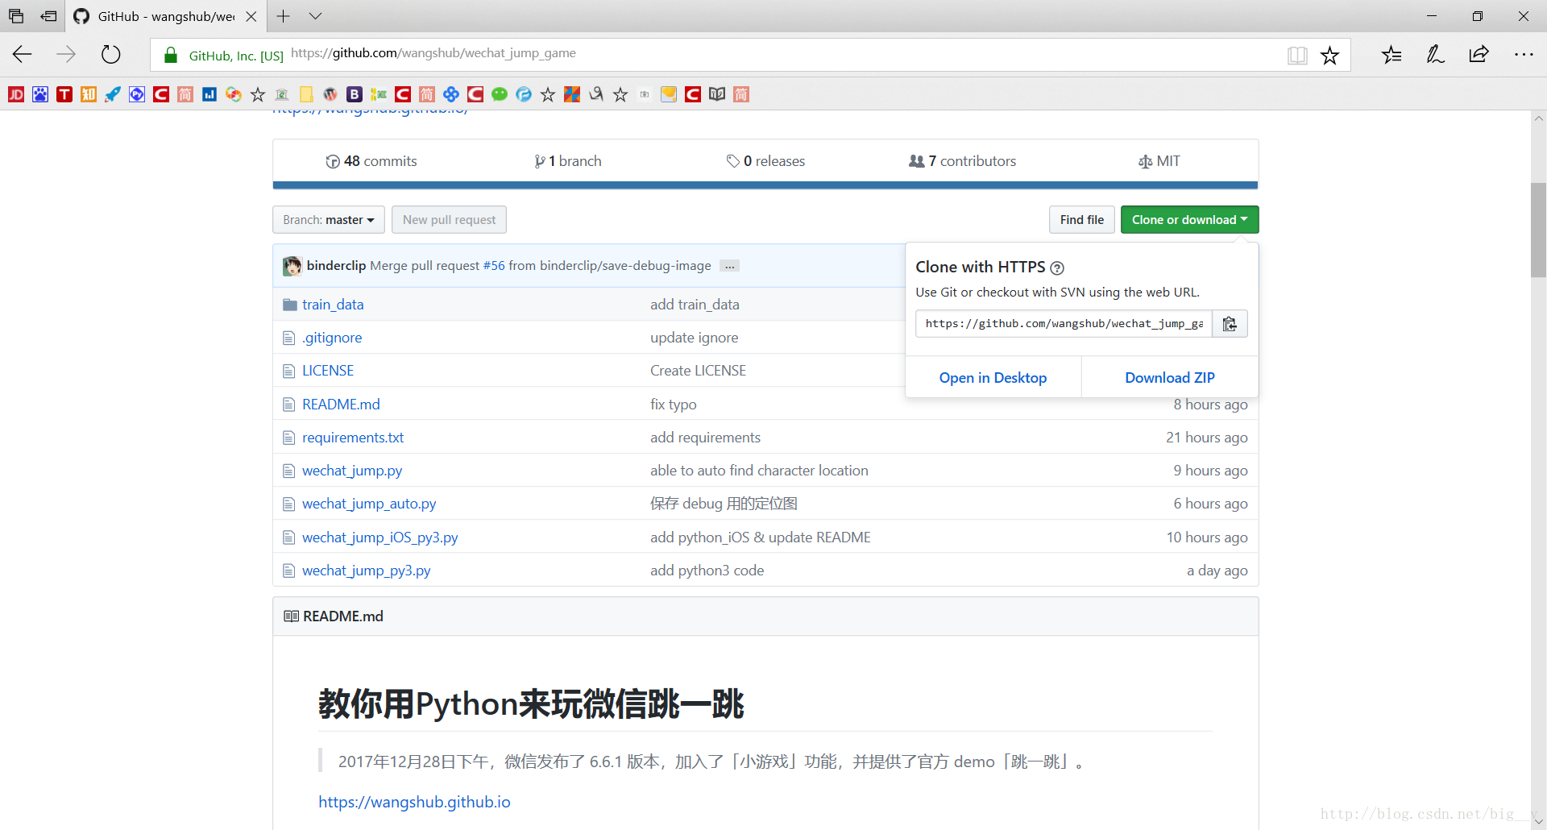The height and width of the screenshot is (830, 1547).
Task: Open wechat_jump_py3.py file
Action: (x=367, y=571)
